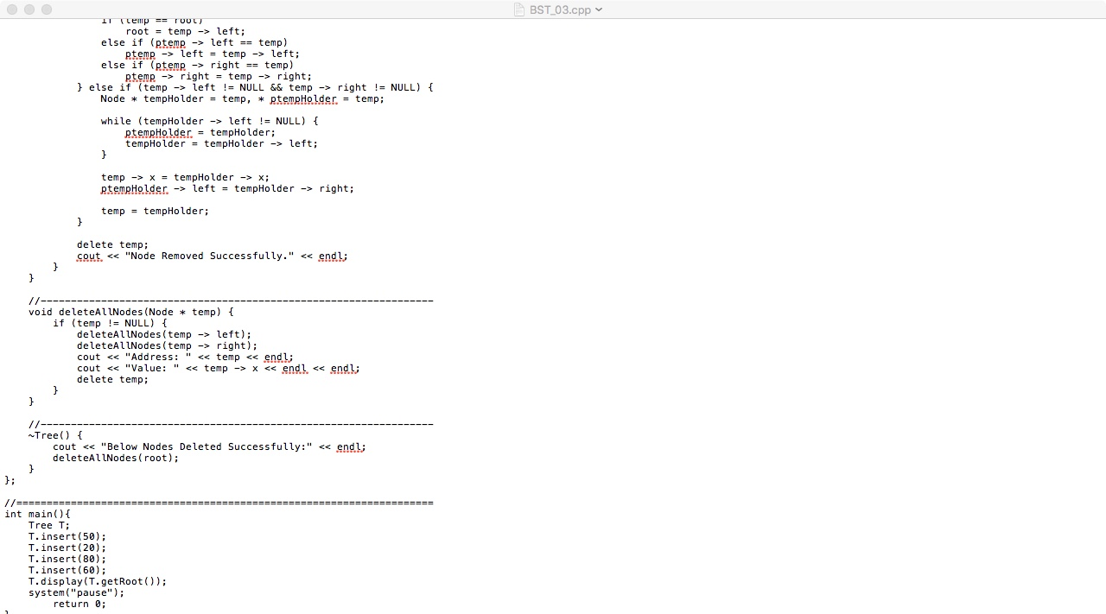
Task: Close the BST_03.cpp window
Action: pos(12,9)
